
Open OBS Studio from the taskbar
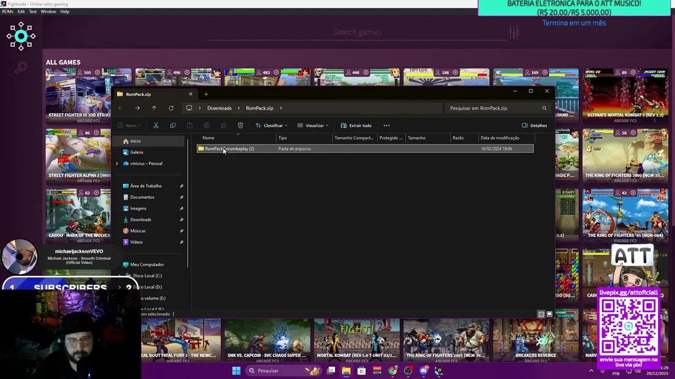coord(408,371)
